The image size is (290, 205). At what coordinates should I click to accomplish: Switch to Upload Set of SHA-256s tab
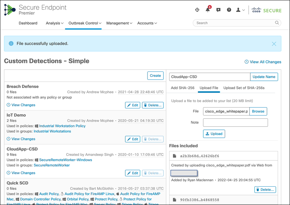point(244,88)
